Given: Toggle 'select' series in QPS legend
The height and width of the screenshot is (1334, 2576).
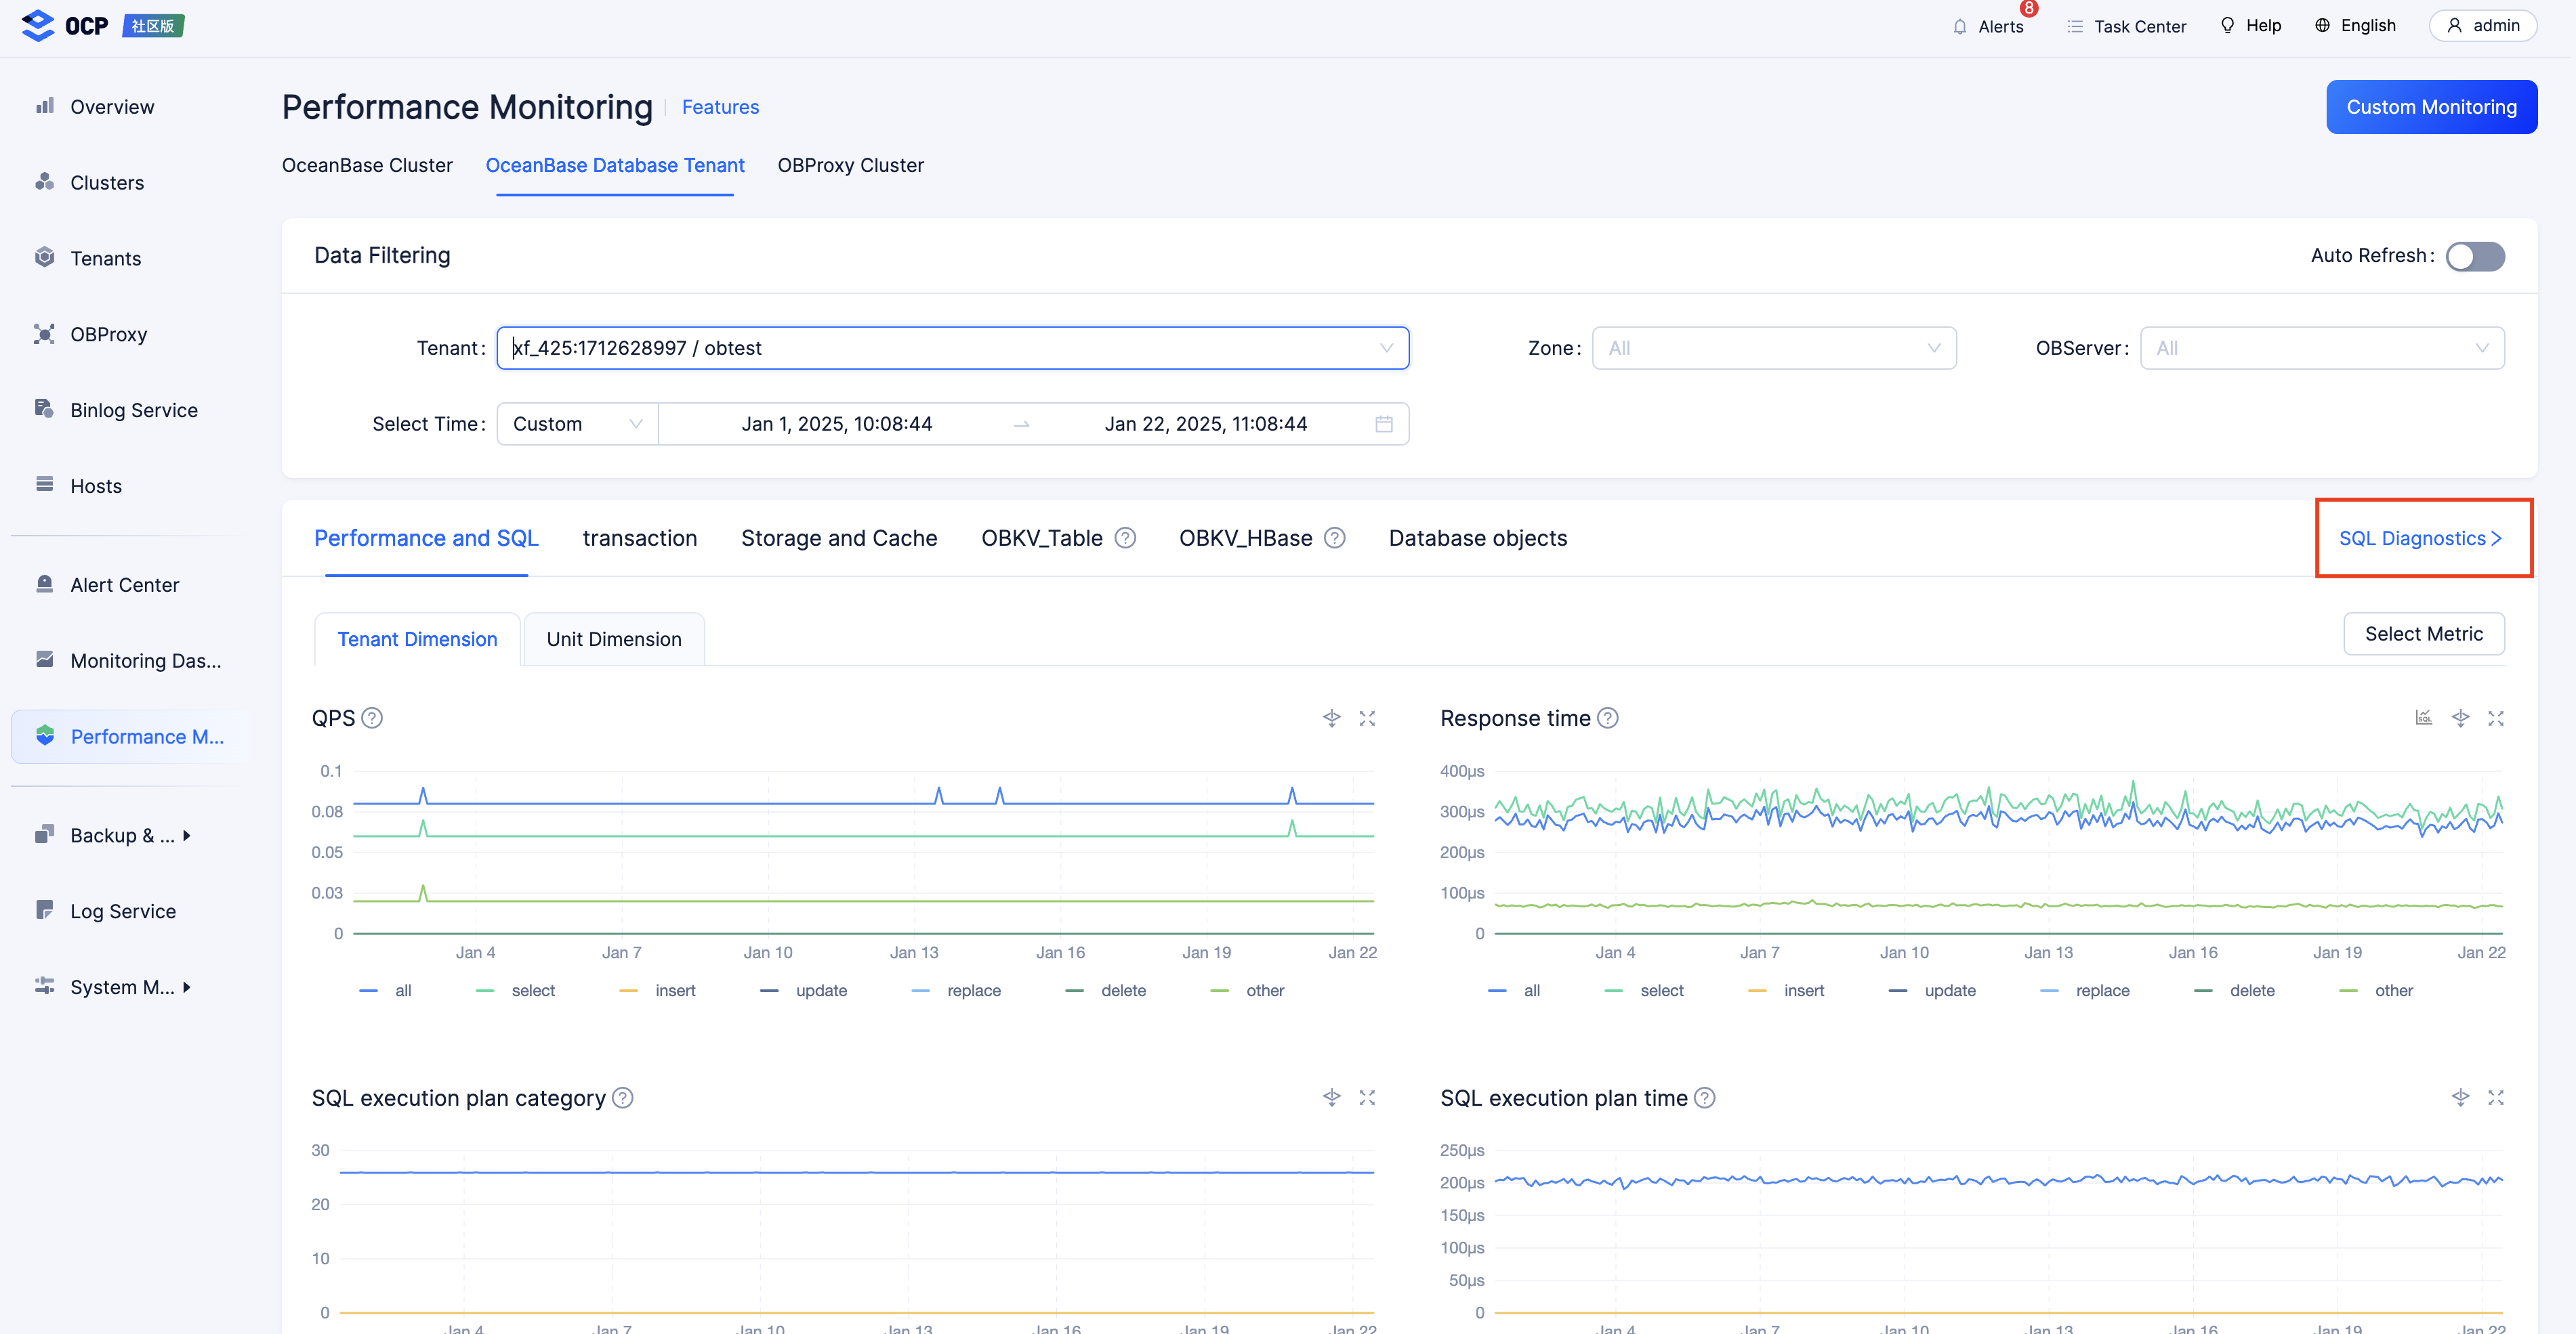Looking at the screenshot, I should [x=515, y=990].
